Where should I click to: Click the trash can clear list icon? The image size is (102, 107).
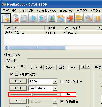click(24, 18)
